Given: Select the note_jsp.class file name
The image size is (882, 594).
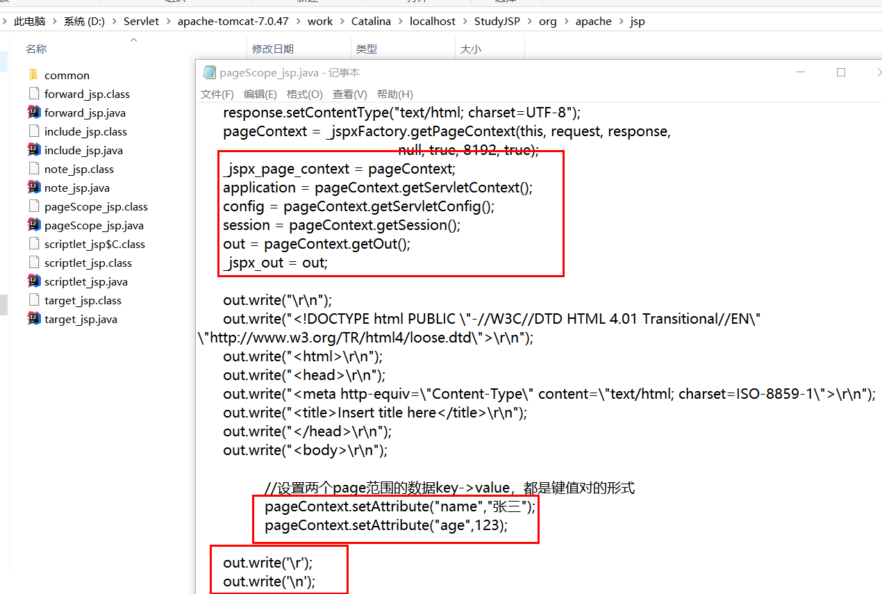Looking at the screenshot, I should tap(79, 169).
